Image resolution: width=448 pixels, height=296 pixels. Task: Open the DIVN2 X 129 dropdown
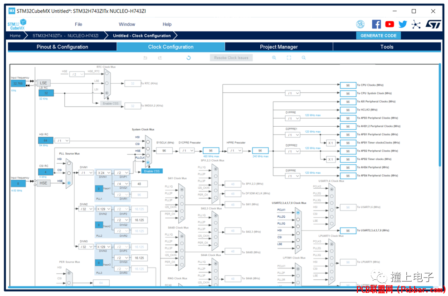[x=104, y=209]
